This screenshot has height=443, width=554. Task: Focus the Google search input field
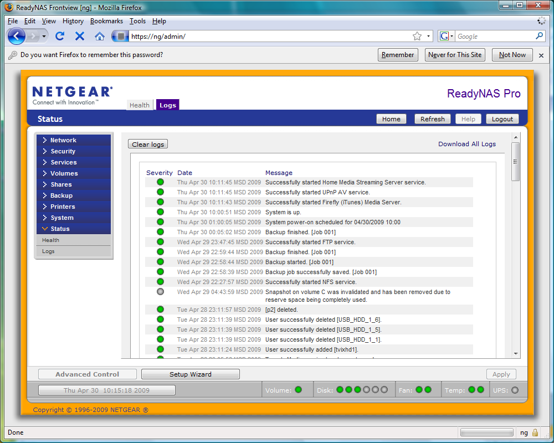pyautogui.click(x=495, y=36)
